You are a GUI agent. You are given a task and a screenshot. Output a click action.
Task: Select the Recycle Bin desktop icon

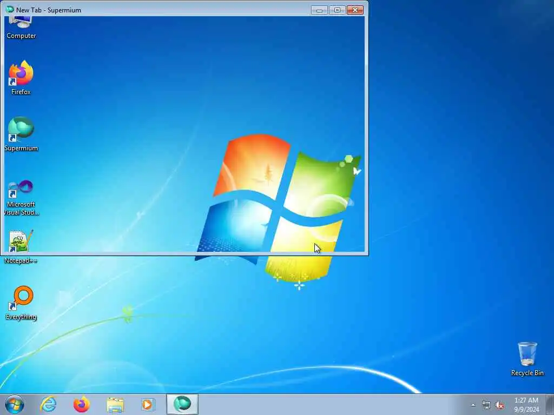coord(527,359)
